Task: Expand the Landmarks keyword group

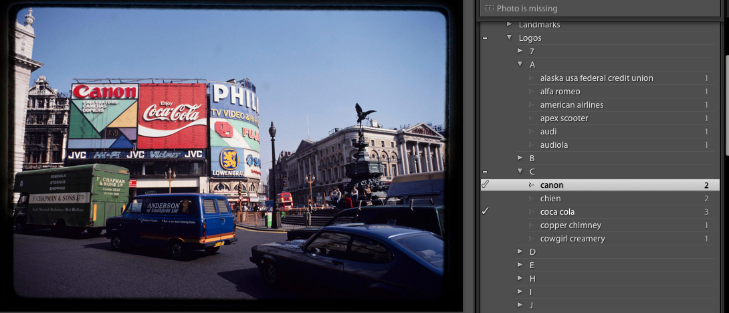Action: [x=509, y=24]
